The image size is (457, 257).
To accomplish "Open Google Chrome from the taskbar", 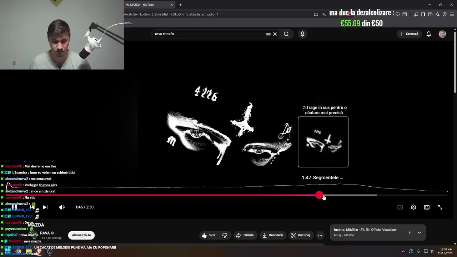I will coord(18,251).
